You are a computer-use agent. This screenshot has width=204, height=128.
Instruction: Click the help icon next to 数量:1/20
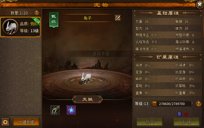click(37, 13)
